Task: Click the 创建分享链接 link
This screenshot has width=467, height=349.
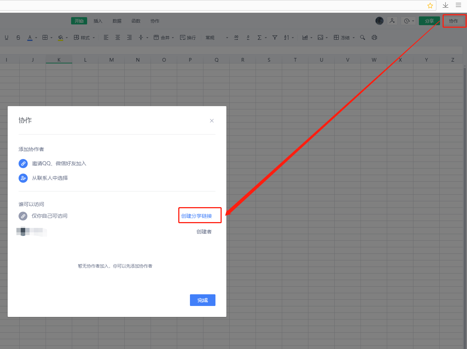Action: (x=196, y=216)
